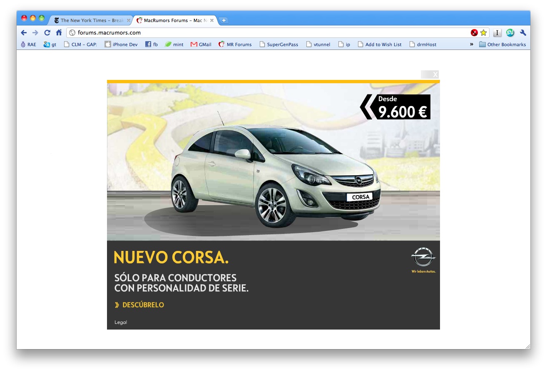Image resolution: width=547 pixels, height=372 pixels.
Task: Click the DESCÚBRELO link in the ad
Action: coord(139,305)
